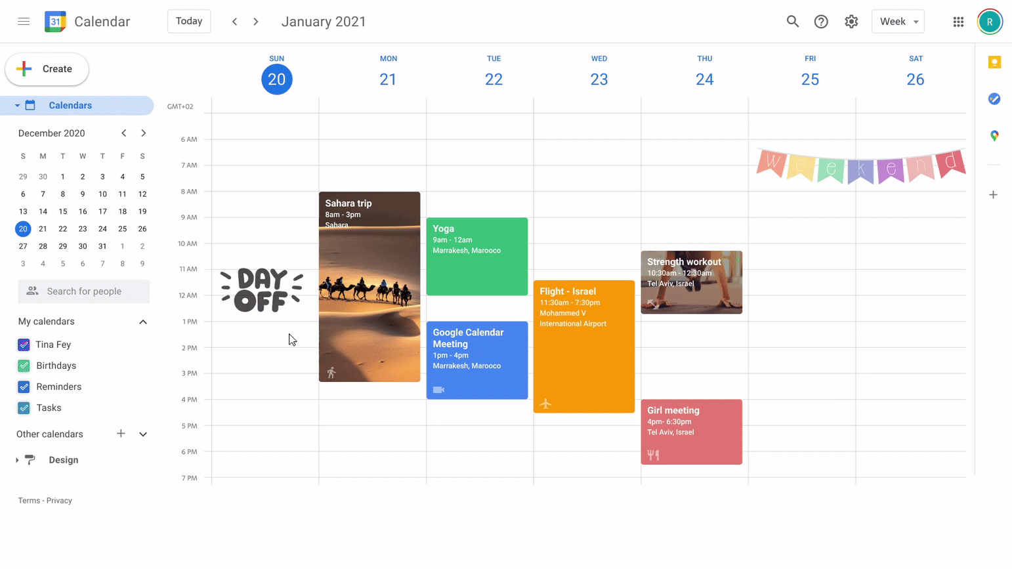1012x569 pixels.
Task: Disable the Reminders calendar checkbox
Action: 24,387
